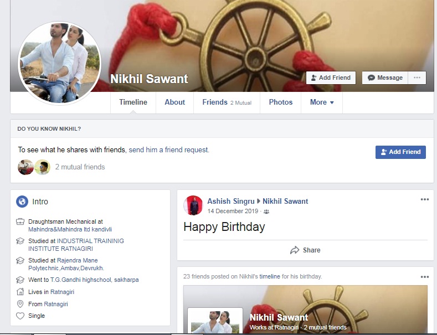Open the 14 December 2019 post timestamp
Viewport: 437px width, 335px height.
click(233, 212)
